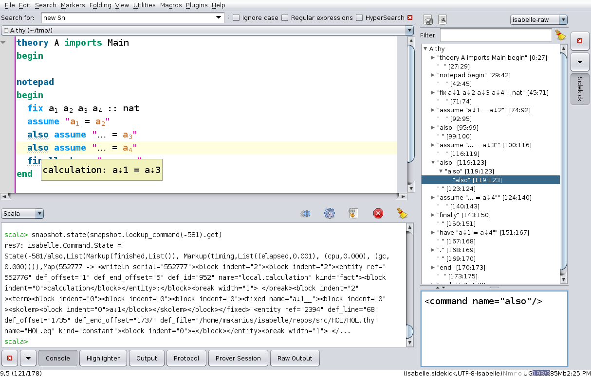The height and width of the screenshot is (377, 591).
Task: Open the Help menu
Action: 219,5
